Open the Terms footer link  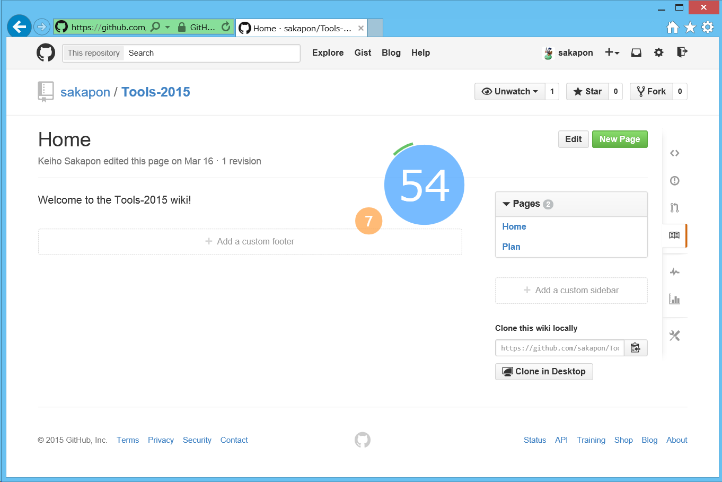[x=128, y=440]
